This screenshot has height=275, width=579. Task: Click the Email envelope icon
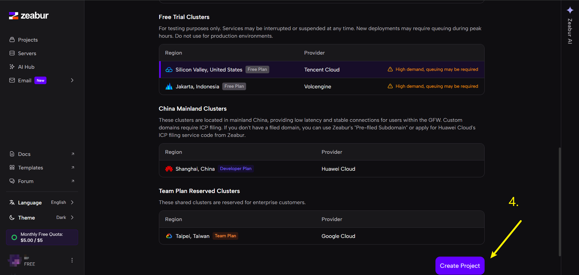[x=12, y=81]
